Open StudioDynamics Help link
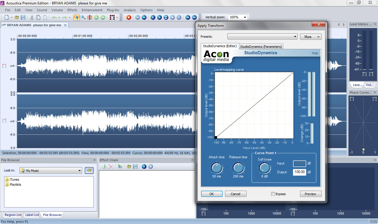 click(x=315, y=53)
